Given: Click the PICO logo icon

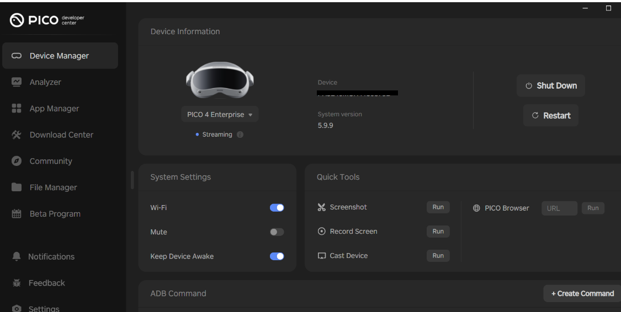Looking at the screenshot, I should click(18, 20).
